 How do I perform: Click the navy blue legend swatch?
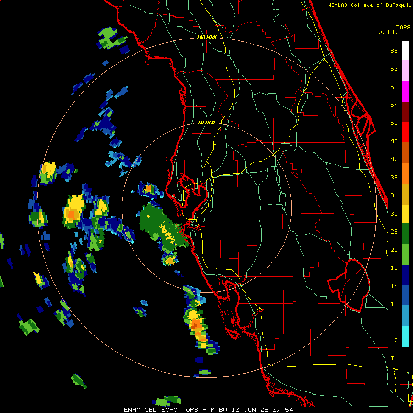coord(405,275)
